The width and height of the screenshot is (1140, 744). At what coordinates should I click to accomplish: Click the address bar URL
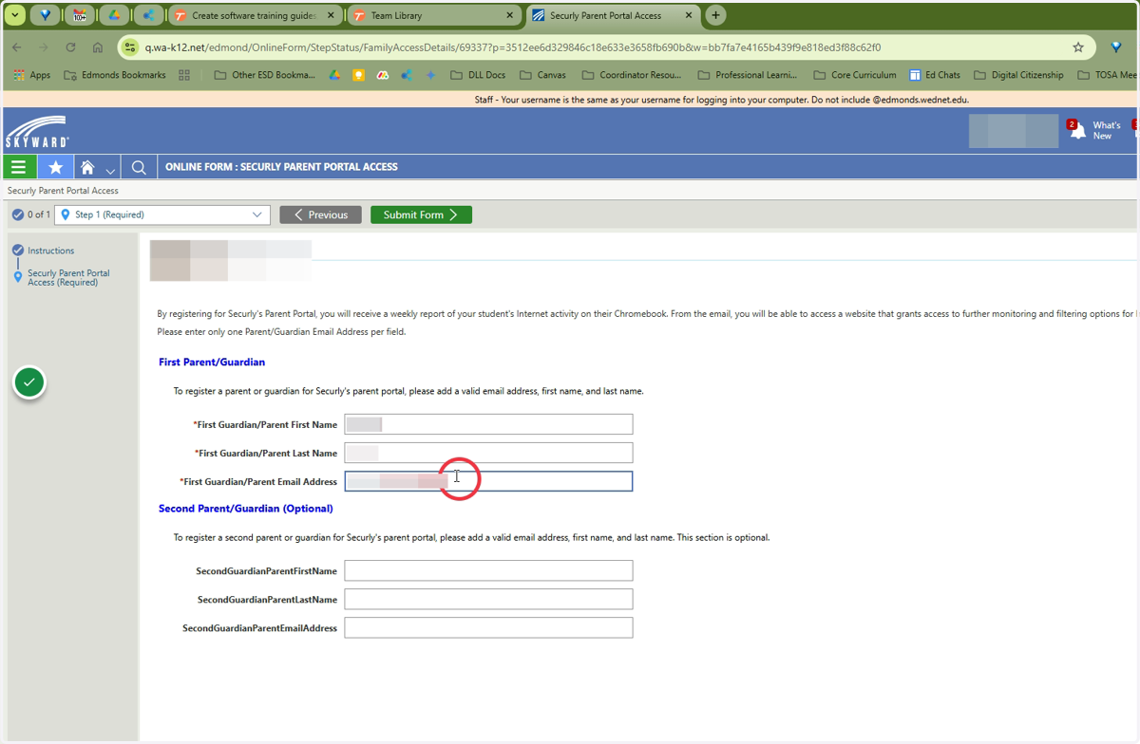(512, 47)
